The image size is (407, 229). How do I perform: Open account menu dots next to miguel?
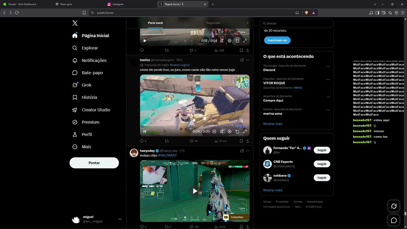[120, 219]
